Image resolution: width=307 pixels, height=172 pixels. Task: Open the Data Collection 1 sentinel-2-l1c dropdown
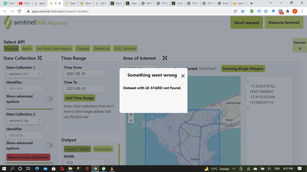point(25,74)
